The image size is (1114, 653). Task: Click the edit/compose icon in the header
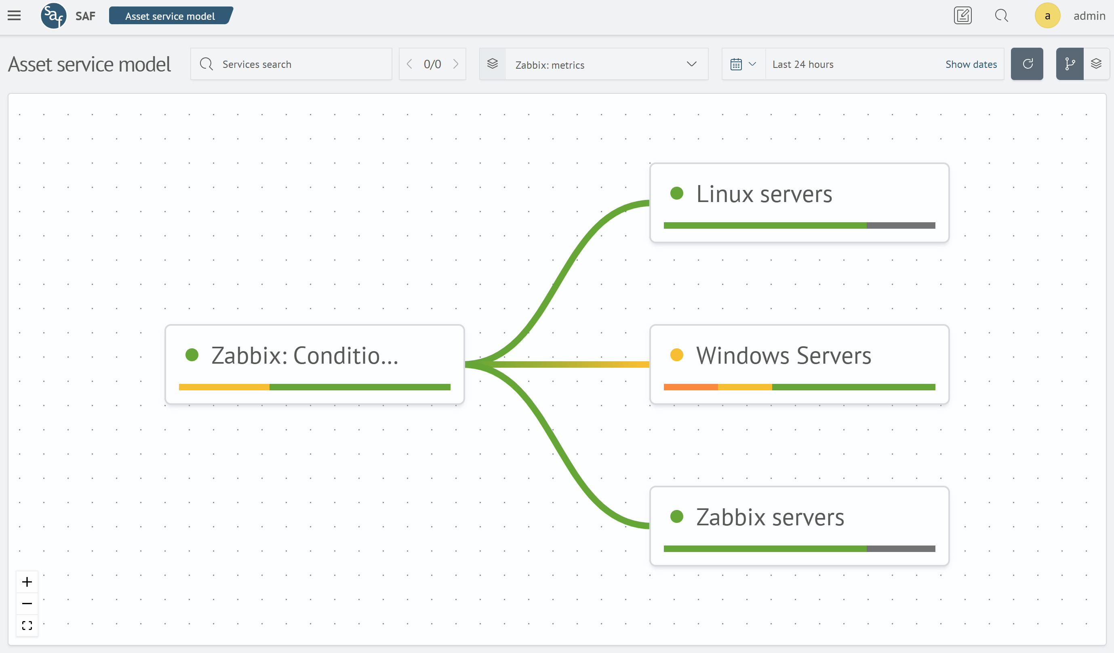pos(963,15)
